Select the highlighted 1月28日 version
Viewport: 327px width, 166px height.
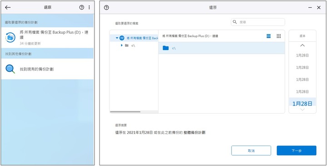point(302,103)
